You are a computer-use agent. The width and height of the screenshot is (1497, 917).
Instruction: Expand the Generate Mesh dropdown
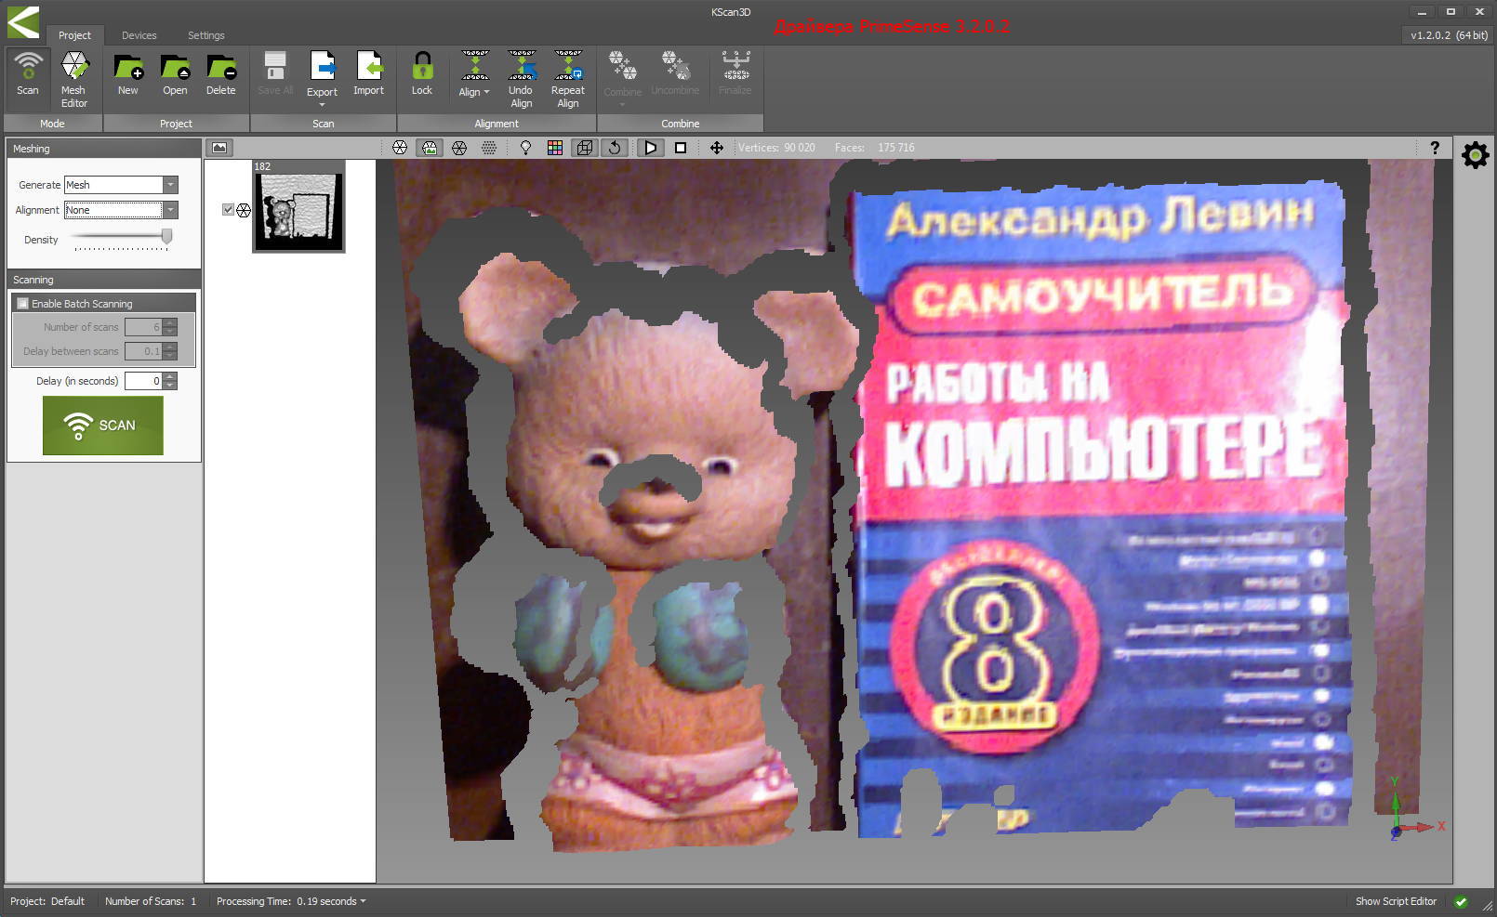(170, 185)
